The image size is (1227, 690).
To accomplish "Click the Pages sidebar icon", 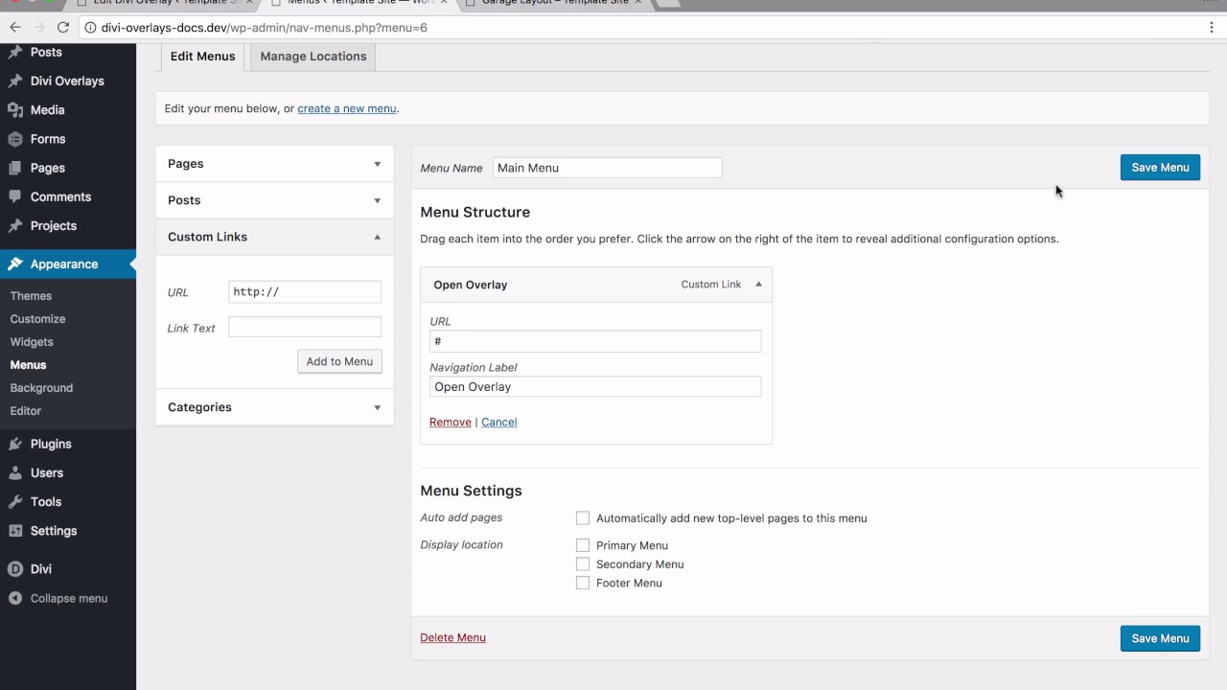I will 15,168.
